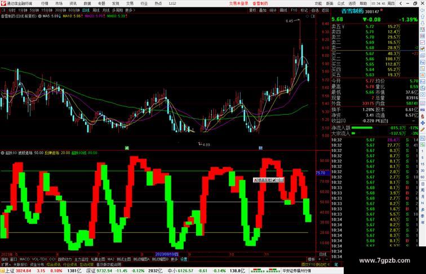
Task: Expand the 扩展 panel arrow
Action: click(x=6, y=264)
